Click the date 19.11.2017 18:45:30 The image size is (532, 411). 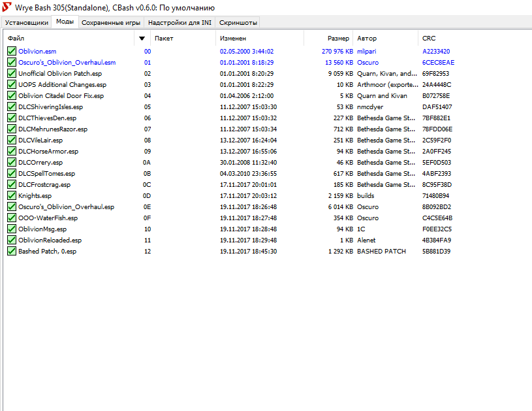248,252
